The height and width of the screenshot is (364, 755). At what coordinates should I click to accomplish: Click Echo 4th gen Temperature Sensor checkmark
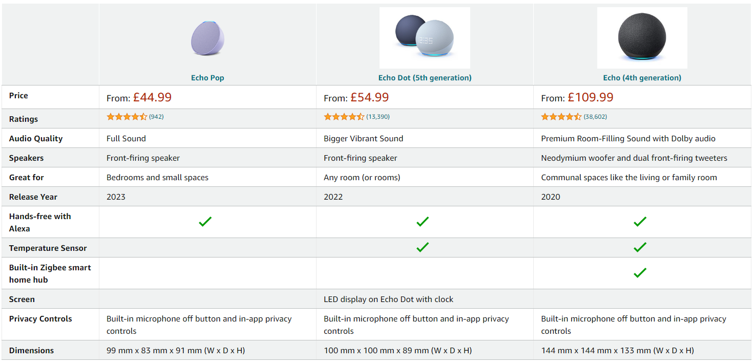point(640,247)
